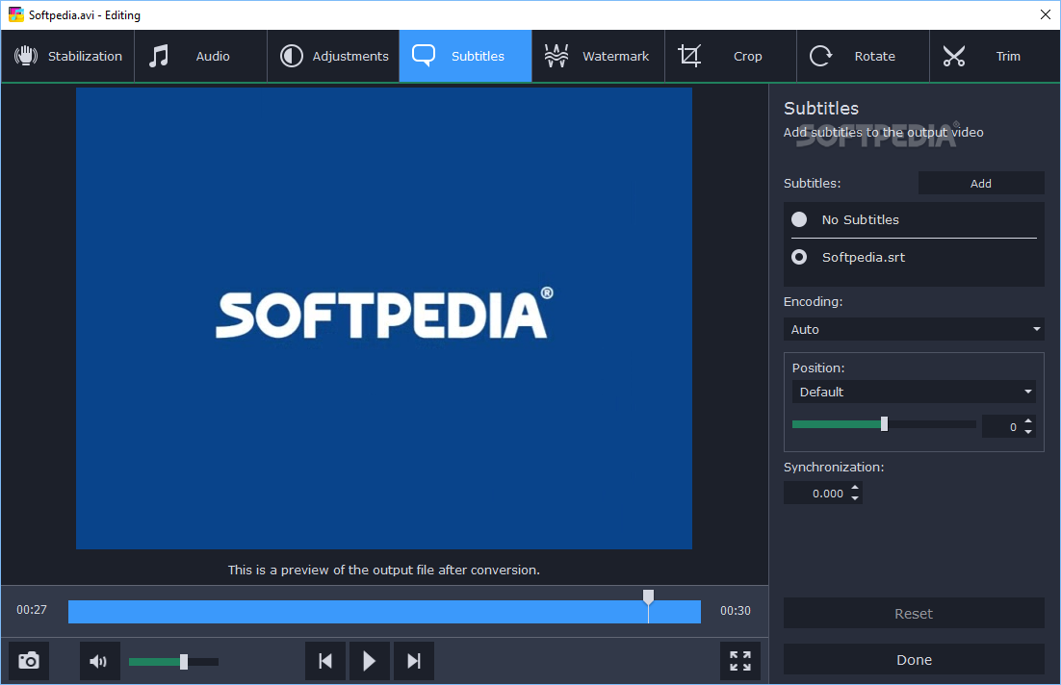Open the Encoding Auto dropdown
This screenshot has width=1061, height=685.
tap(914, 329)
